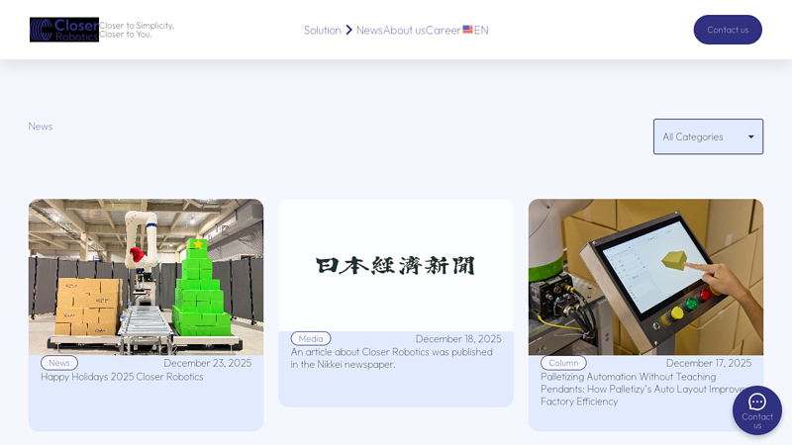Open the touchscreen palletizing image
The width and height of the screenshot is (792, 445).
pyautogui.click(x=645, y=277)
